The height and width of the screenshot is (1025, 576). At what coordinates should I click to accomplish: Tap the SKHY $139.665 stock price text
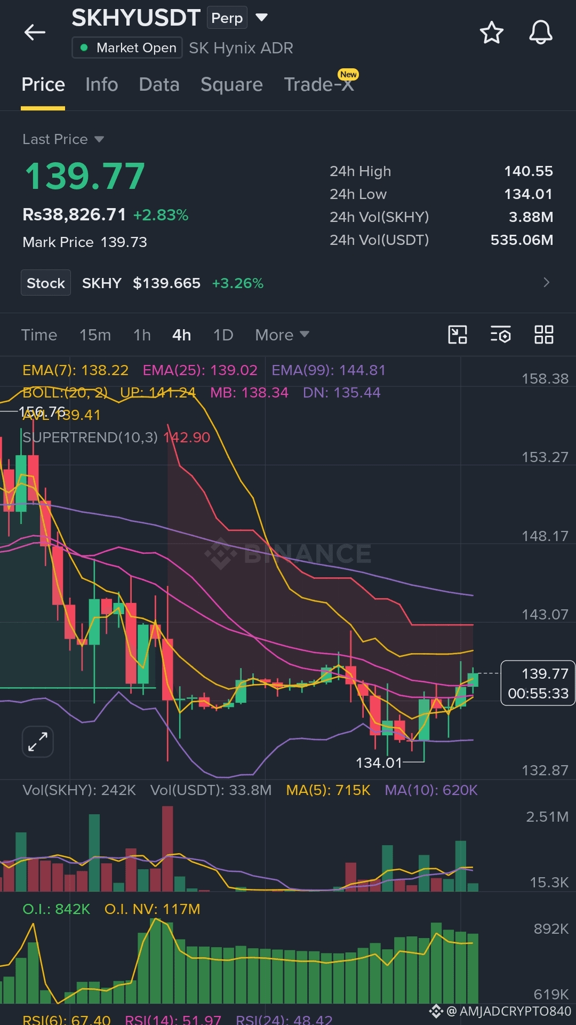[x=141, y=283]
